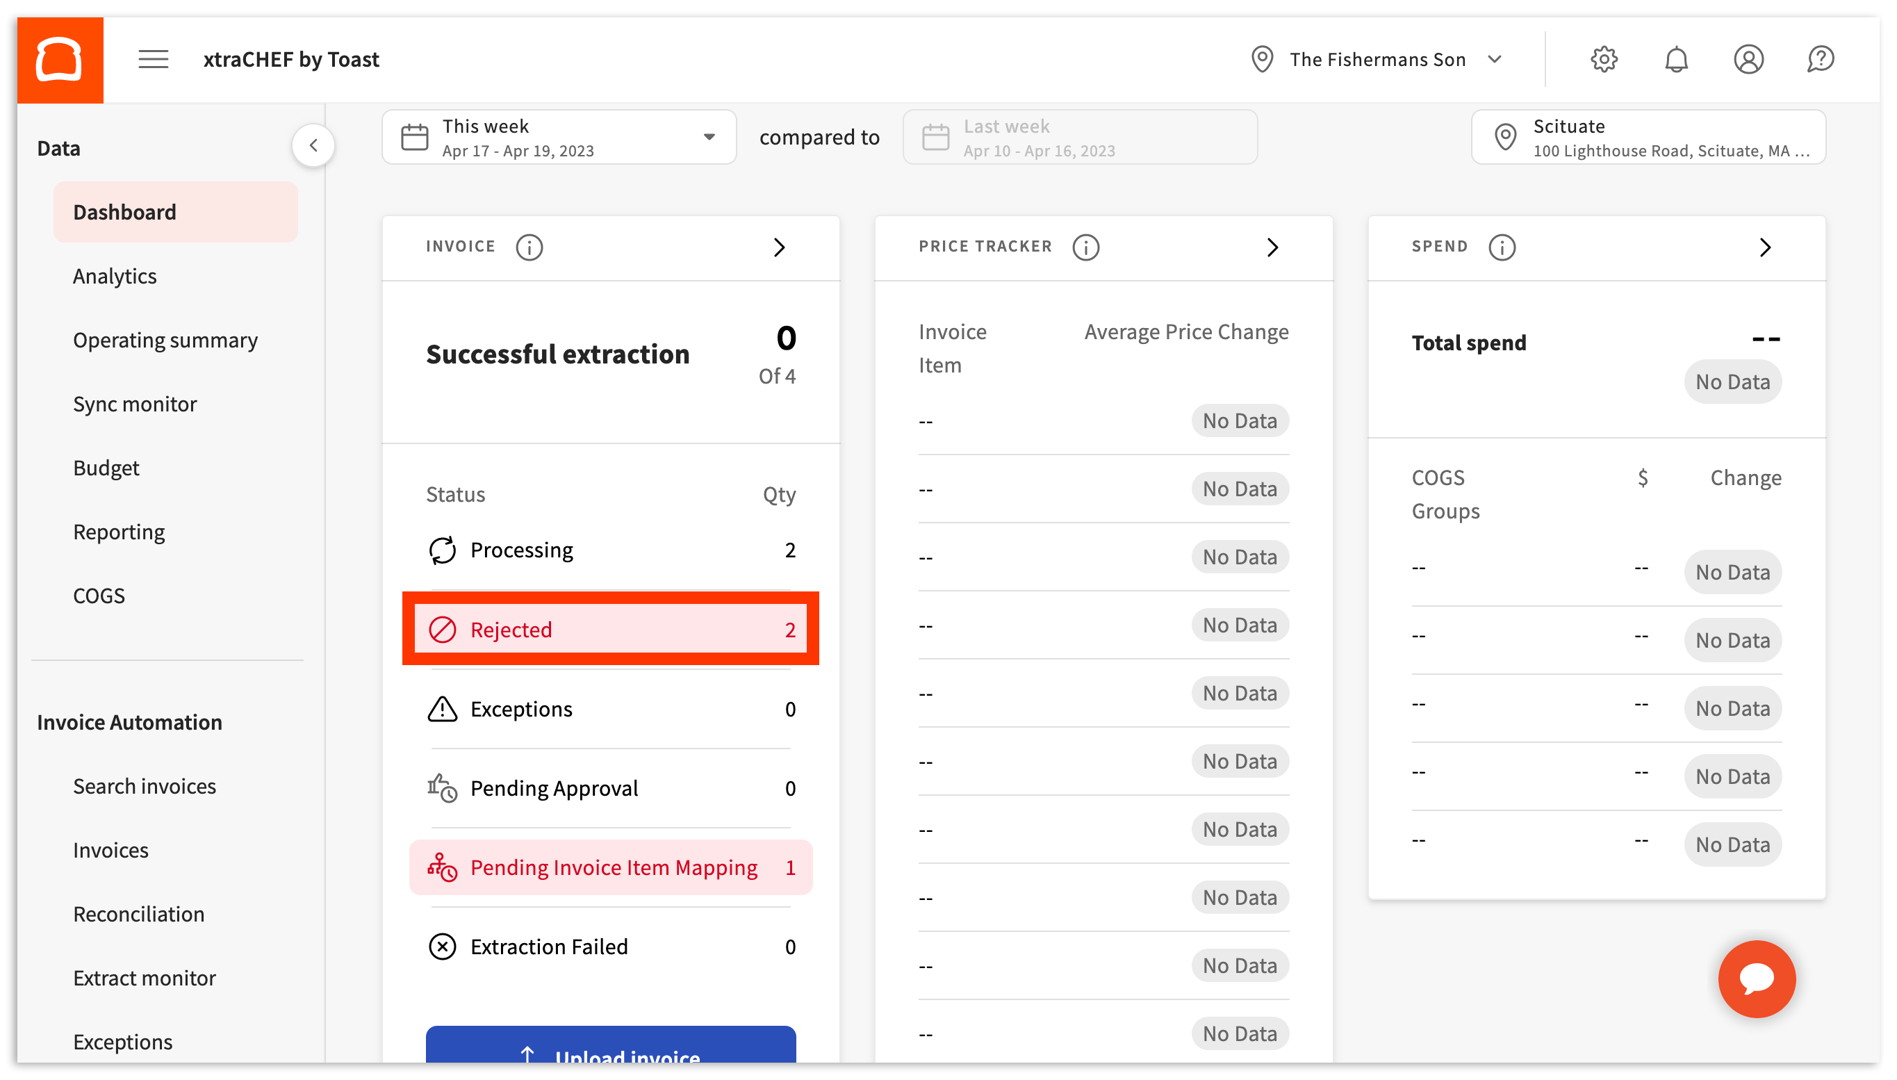
Task: Open the user account icon
Action: (x=1749, y=58)
